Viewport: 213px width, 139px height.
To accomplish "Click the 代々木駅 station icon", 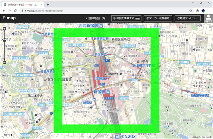I will pyautogui.click(x=117, y=136).
